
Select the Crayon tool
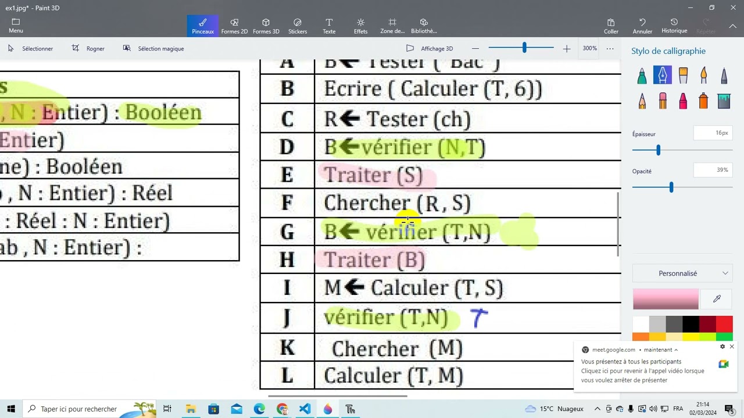click(x=683, y=101)
